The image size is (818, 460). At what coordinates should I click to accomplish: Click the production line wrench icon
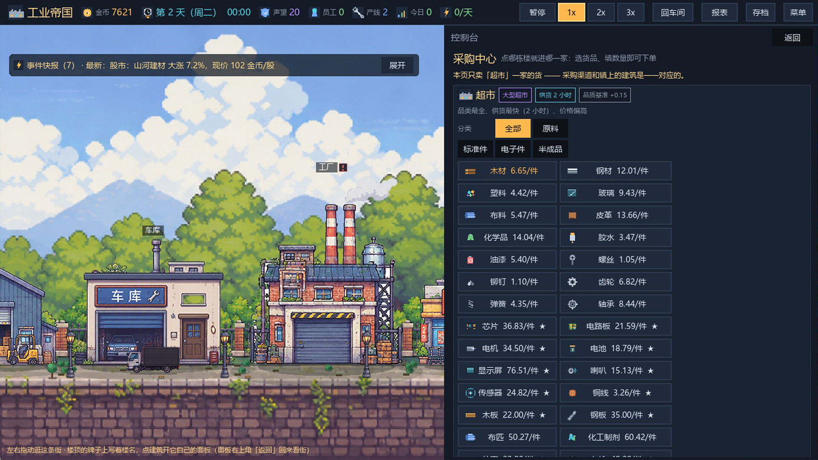[x=358, y=13]
